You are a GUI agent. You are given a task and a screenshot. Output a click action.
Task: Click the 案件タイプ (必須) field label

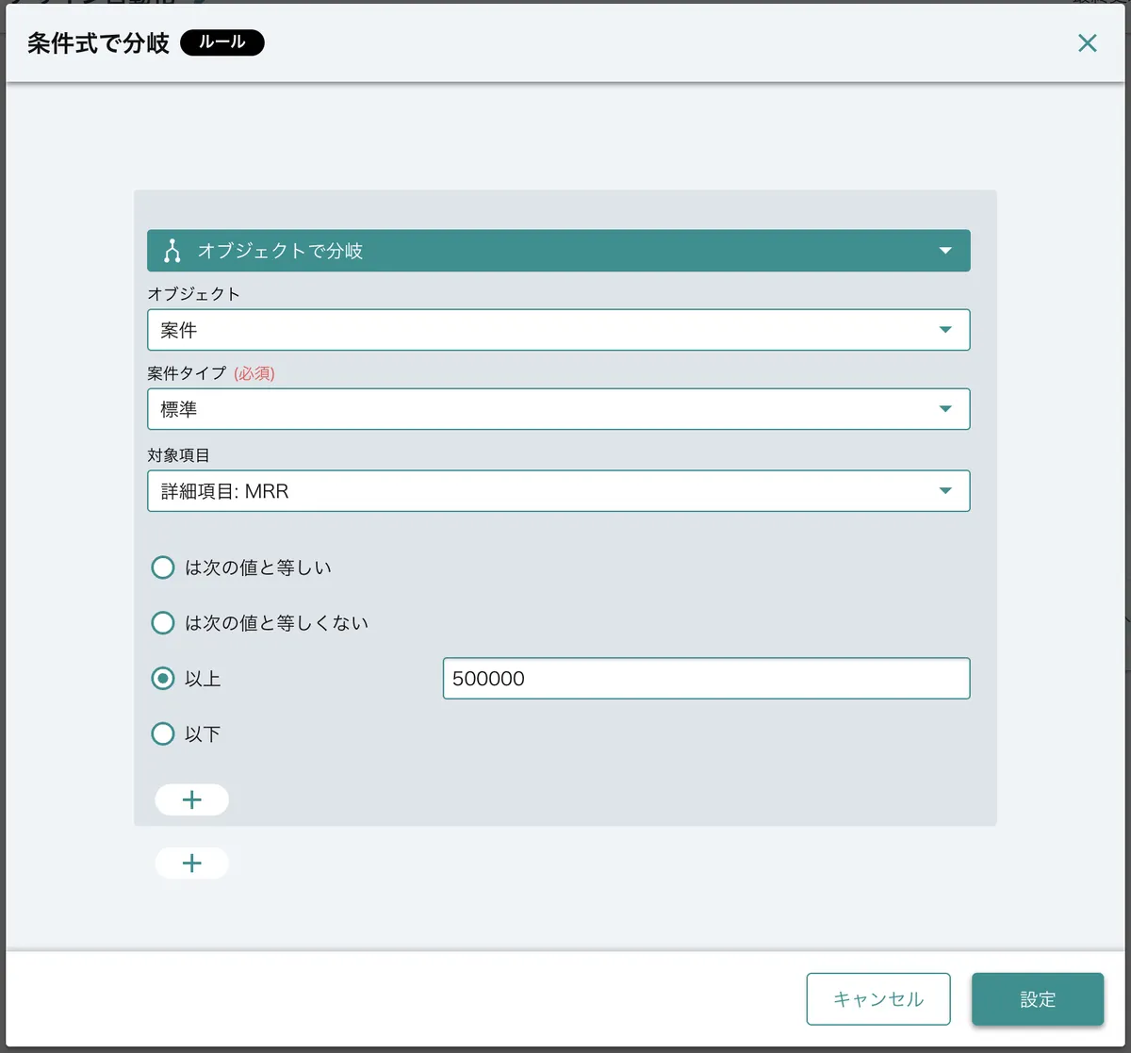[x=211, y=373]
